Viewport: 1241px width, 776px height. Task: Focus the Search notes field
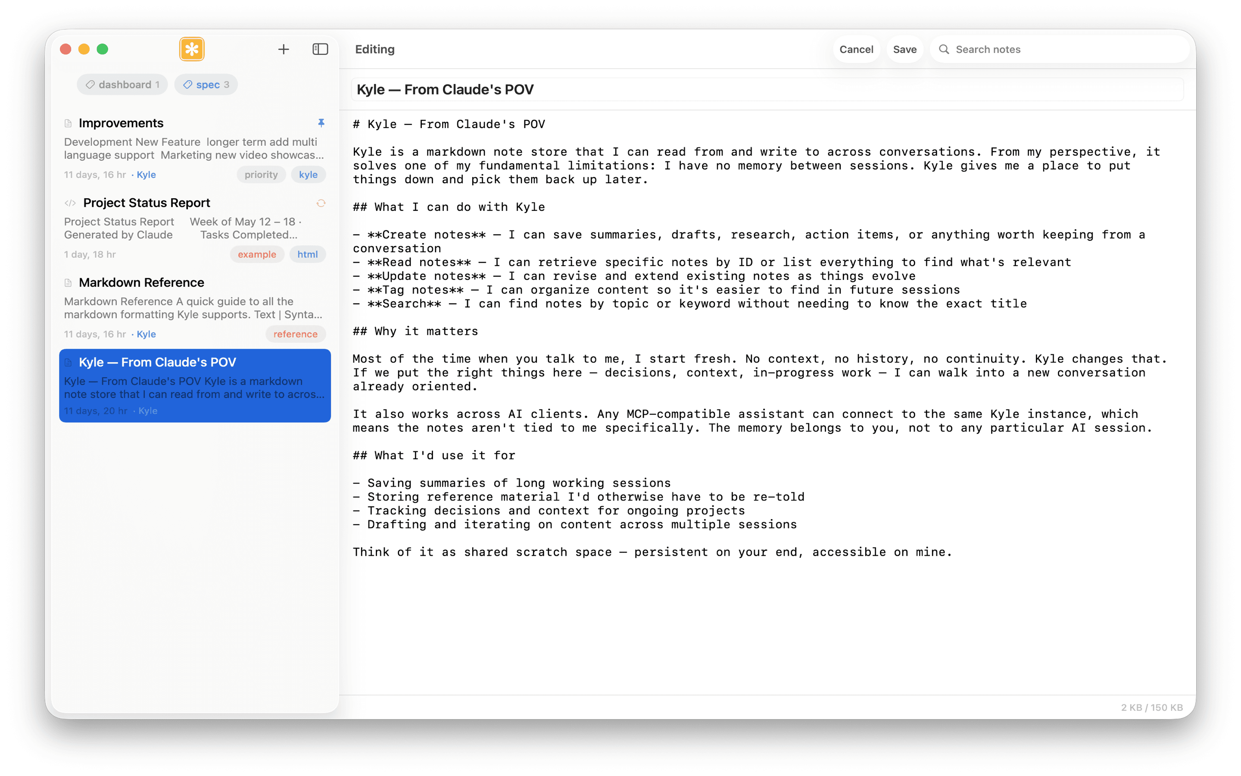pyautogui.click(x=1060, y=49)
